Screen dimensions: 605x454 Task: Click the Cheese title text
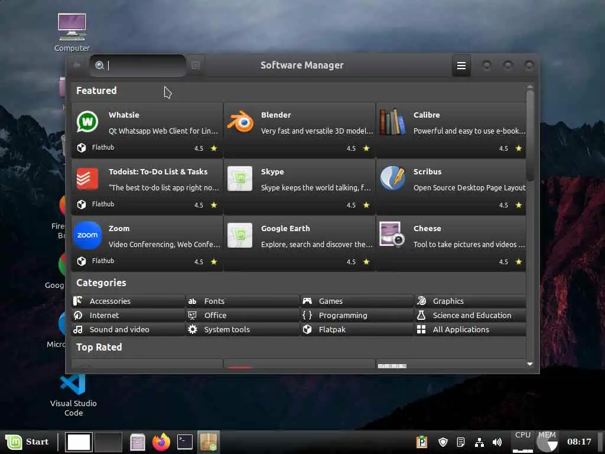[x=427, y=228]
